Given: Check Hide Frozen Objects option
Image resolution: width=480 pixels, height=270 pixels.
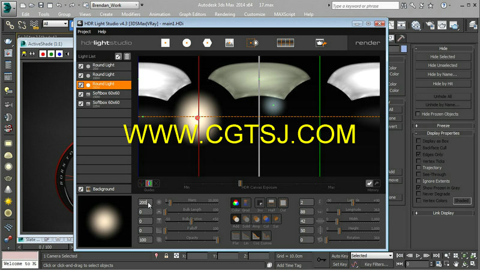Looking at the screenshot, I should tap(418, 114).
